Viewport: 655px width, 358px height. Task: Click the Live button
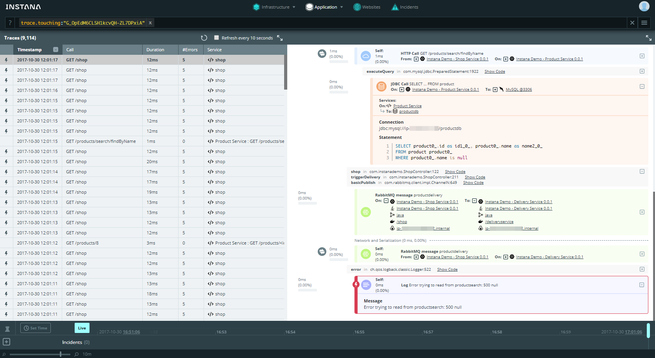82,328
